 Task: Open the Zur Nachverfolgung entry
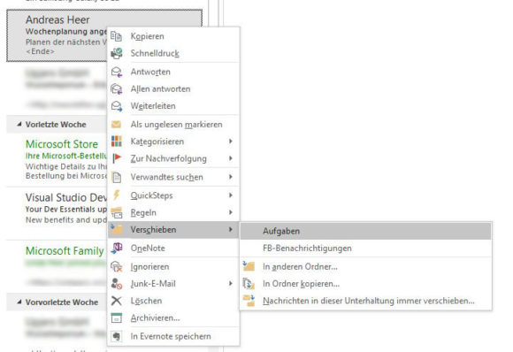pyautogui.click(x=173, y=158)
